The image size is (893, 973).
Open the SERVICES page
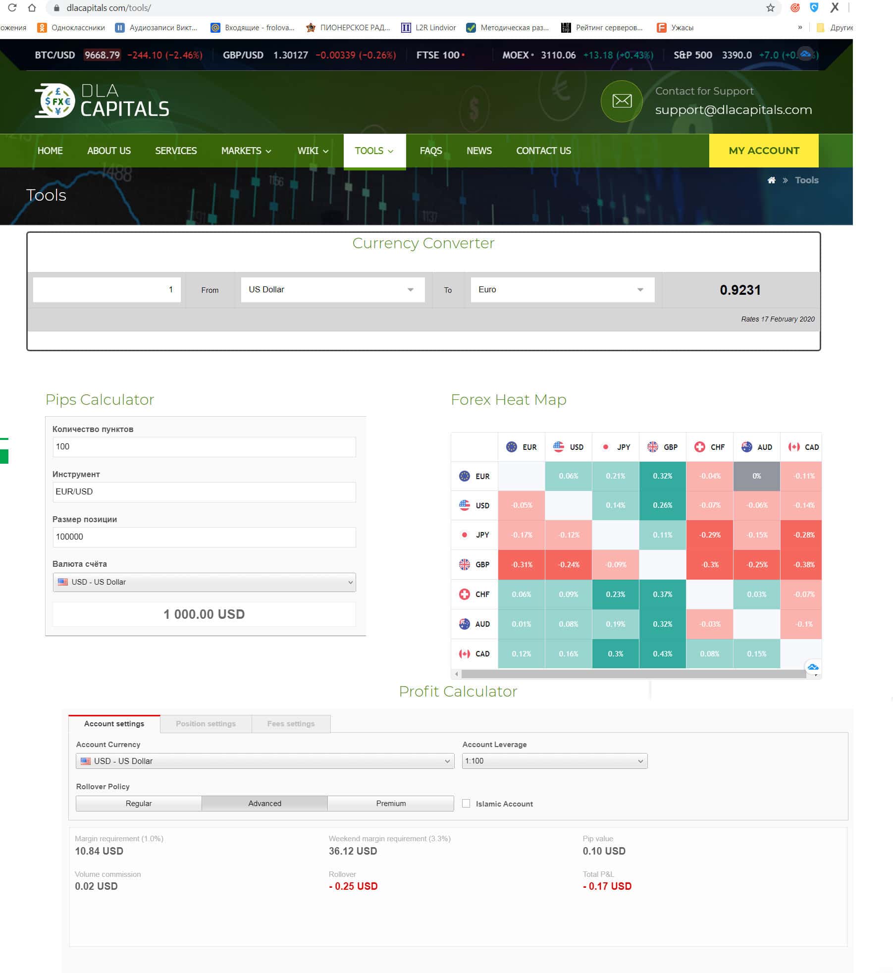coord(176,151)
